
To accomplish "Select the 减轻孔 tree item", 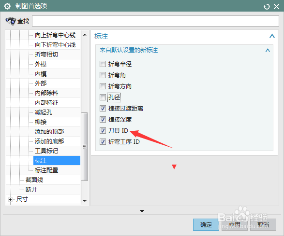I will (x=44, y=112).
